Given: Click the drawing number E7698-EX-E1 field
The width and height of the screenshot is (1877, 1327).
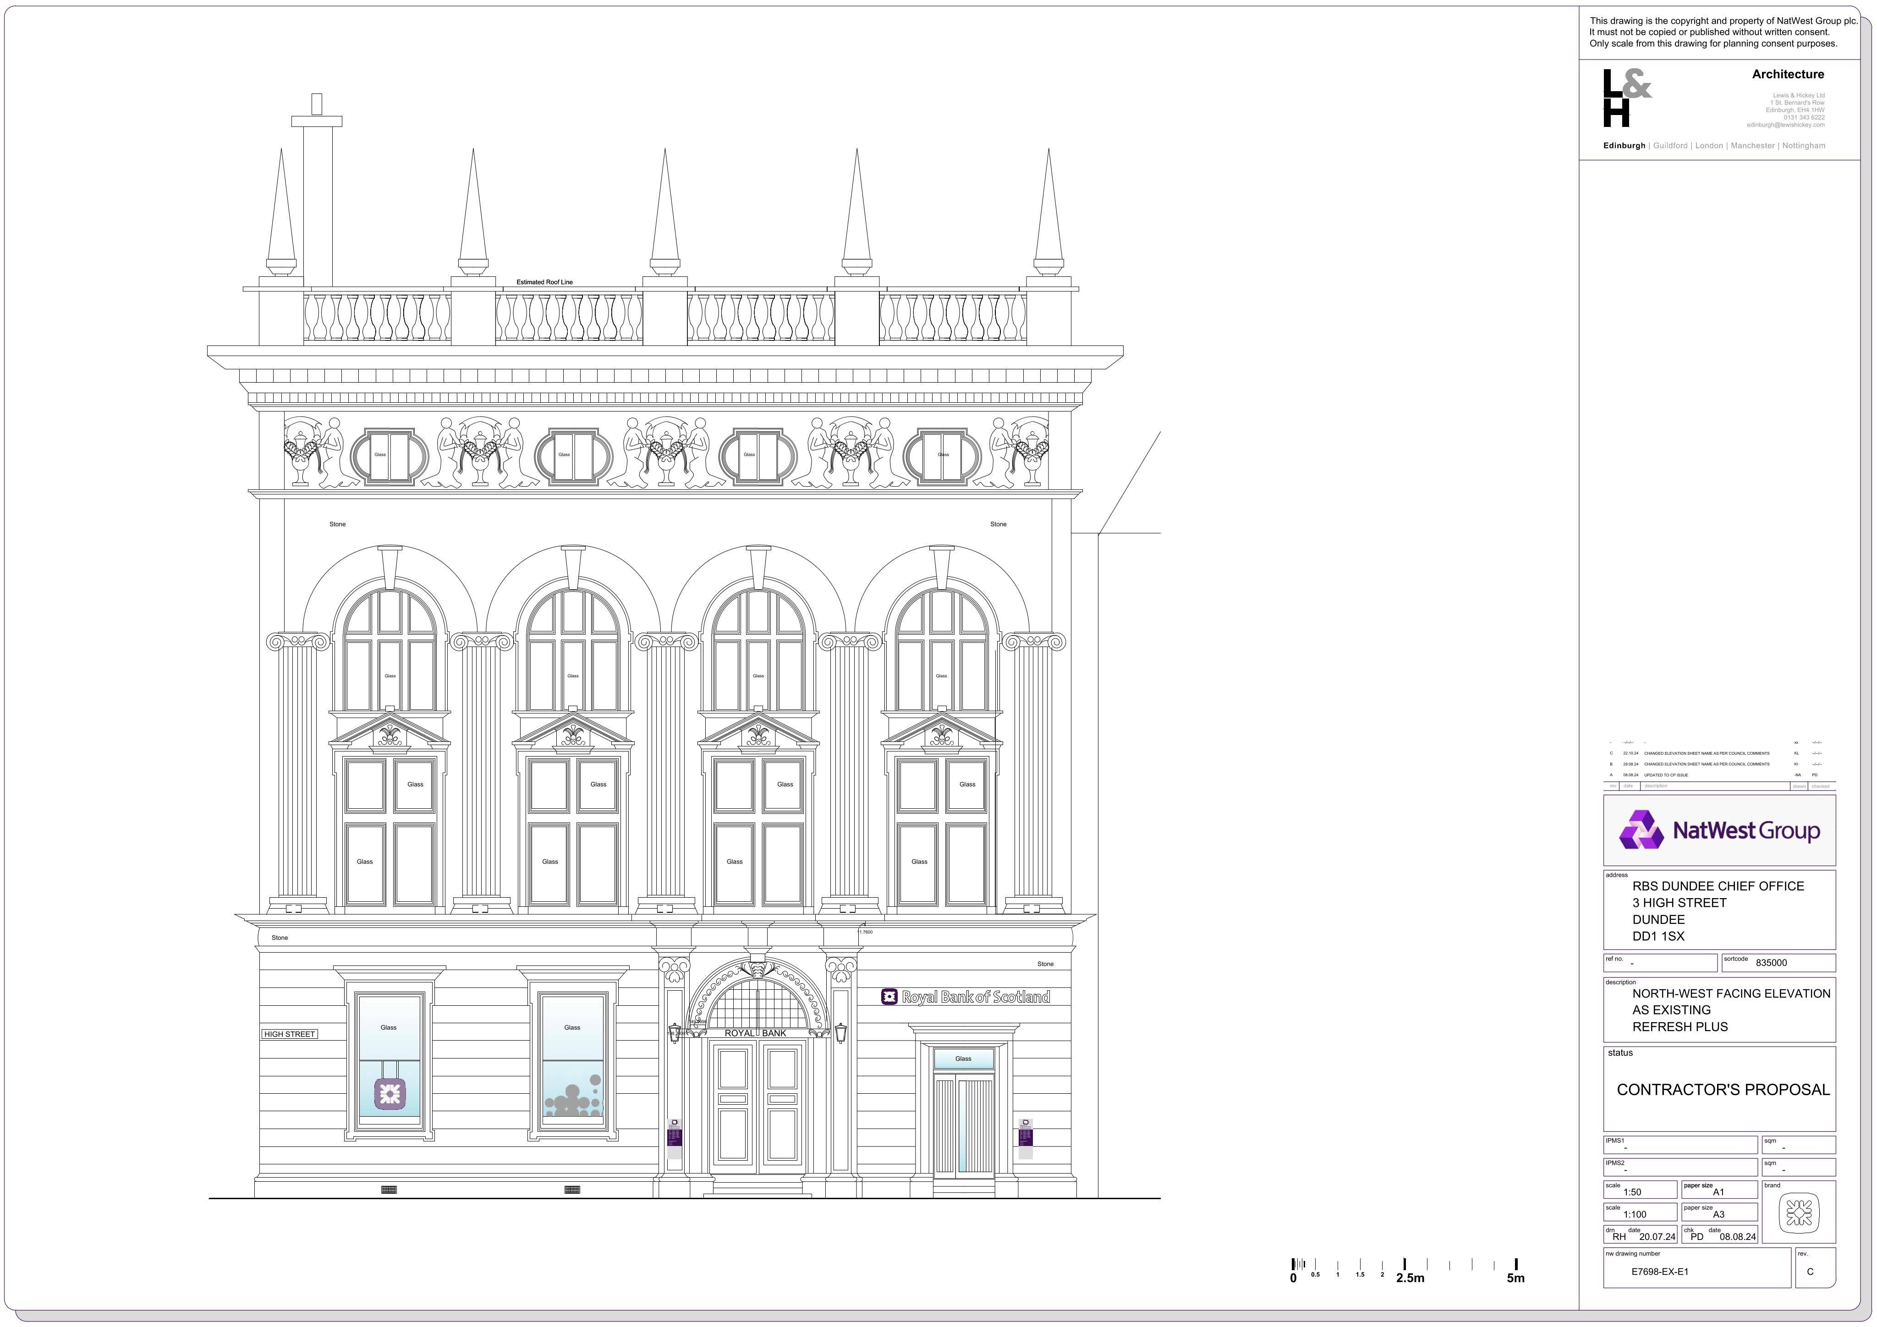Looking at the screenshot, I should [x=1697, y=1267].
